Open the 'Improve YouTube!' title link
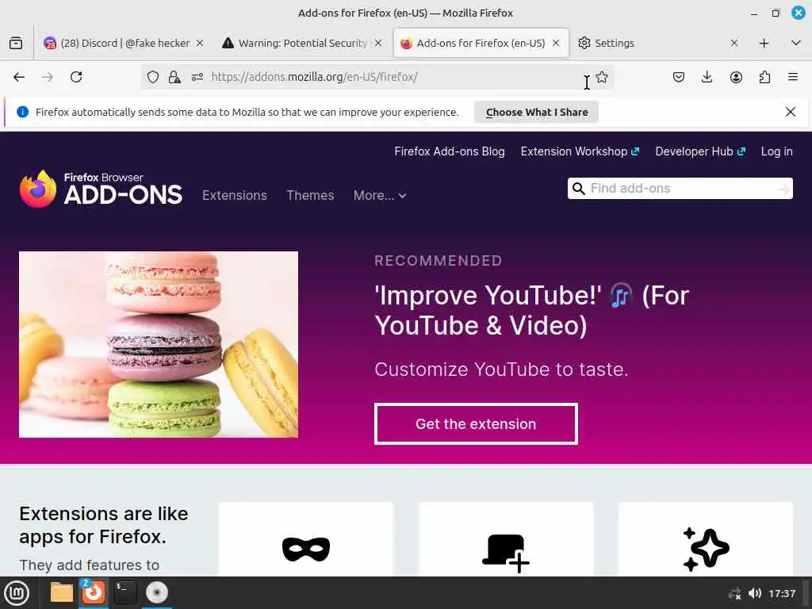The height and width of the screenshot is (609, 812). coord(531,310)
